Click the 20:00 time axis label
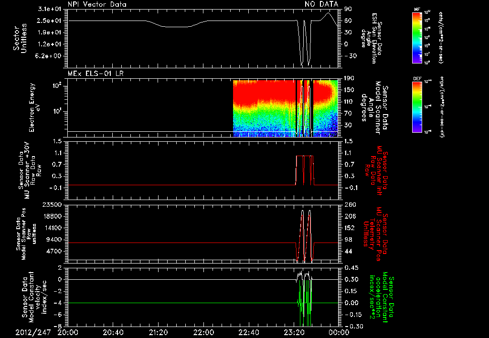 click(x=68, y=333)
